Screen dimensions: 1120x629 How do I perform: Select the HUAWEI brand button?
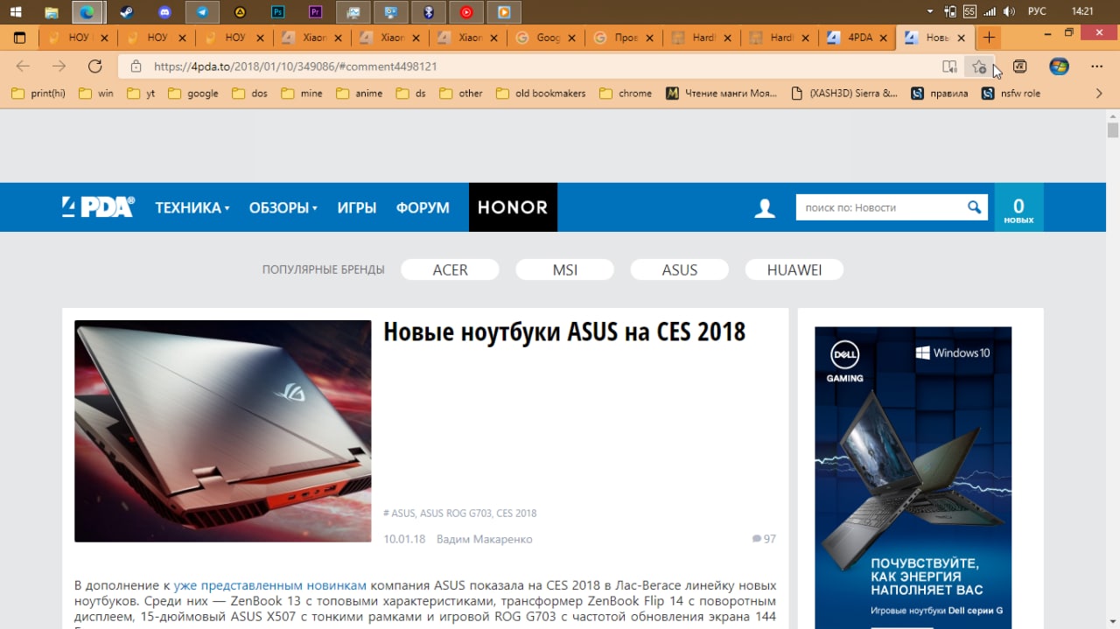794,269
